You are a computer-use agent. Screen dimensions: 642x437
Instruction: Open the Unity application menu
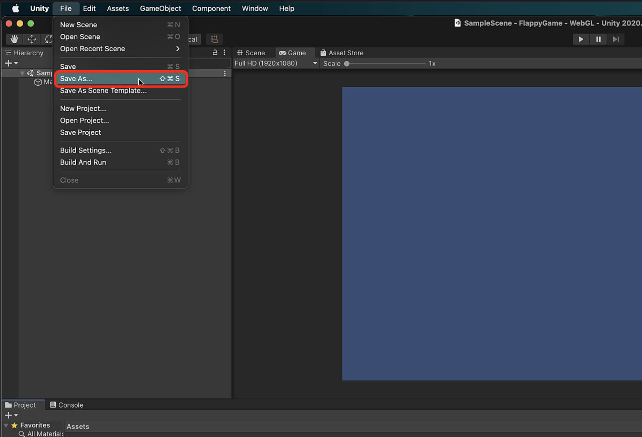tap(39, 9)
